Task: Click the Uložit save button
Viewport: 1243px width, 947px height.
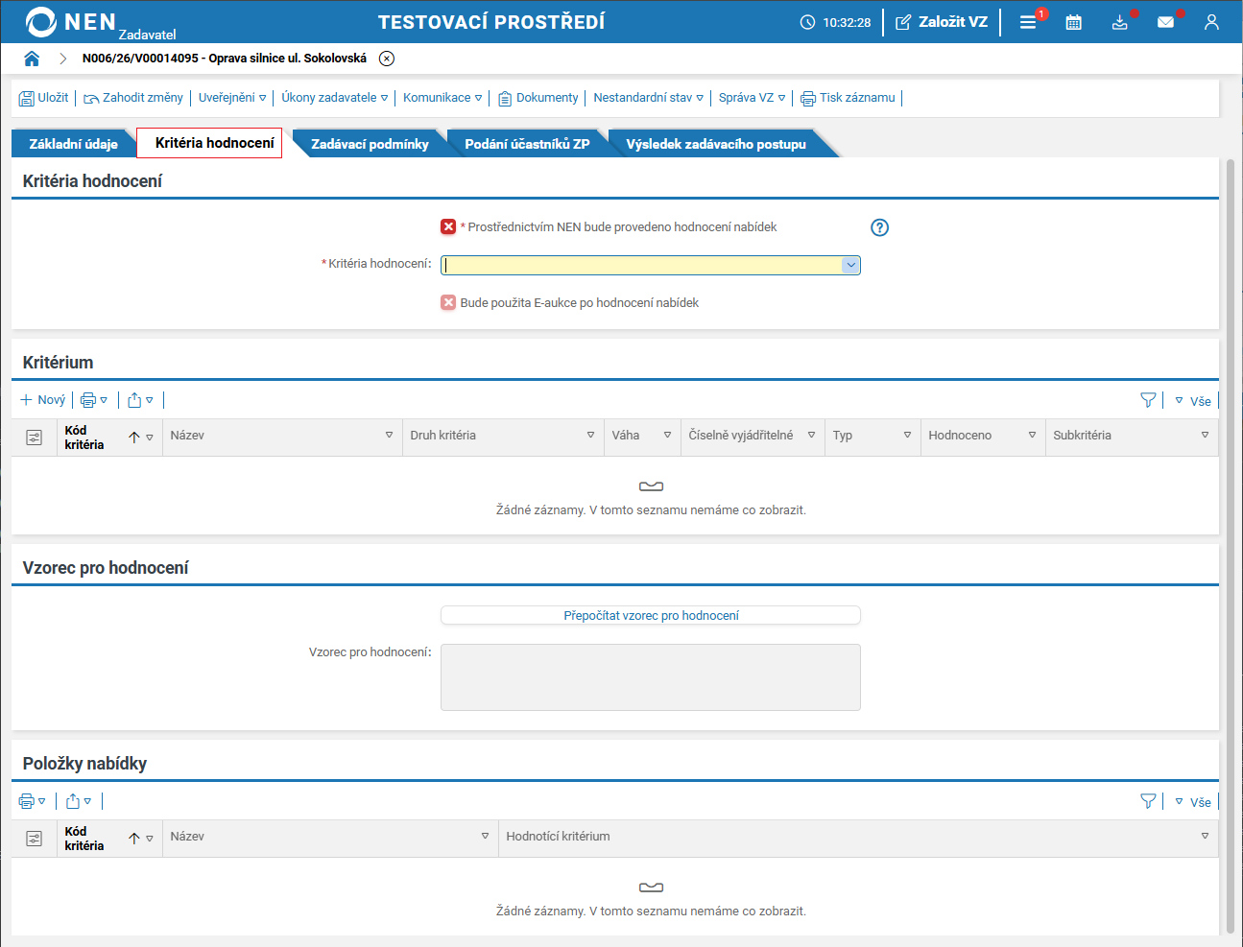Action: (44, 98)
